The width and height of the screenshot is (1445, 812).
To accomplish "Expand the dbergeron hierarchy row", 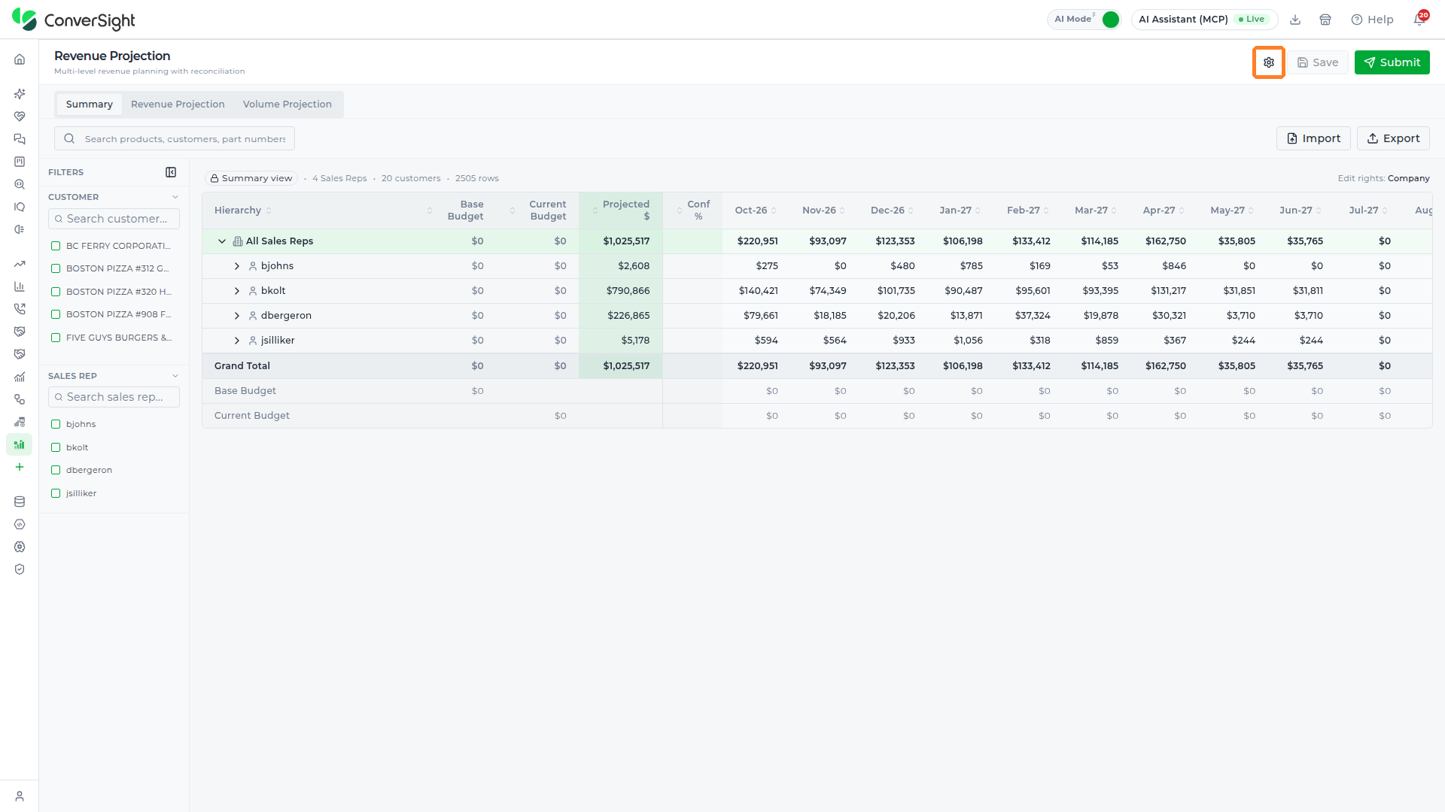I will [x=237, y=316].
